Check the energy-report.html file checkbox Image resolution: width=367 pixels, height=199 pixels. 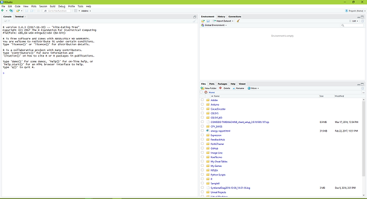pyautogui.click(x=202, y=131)
